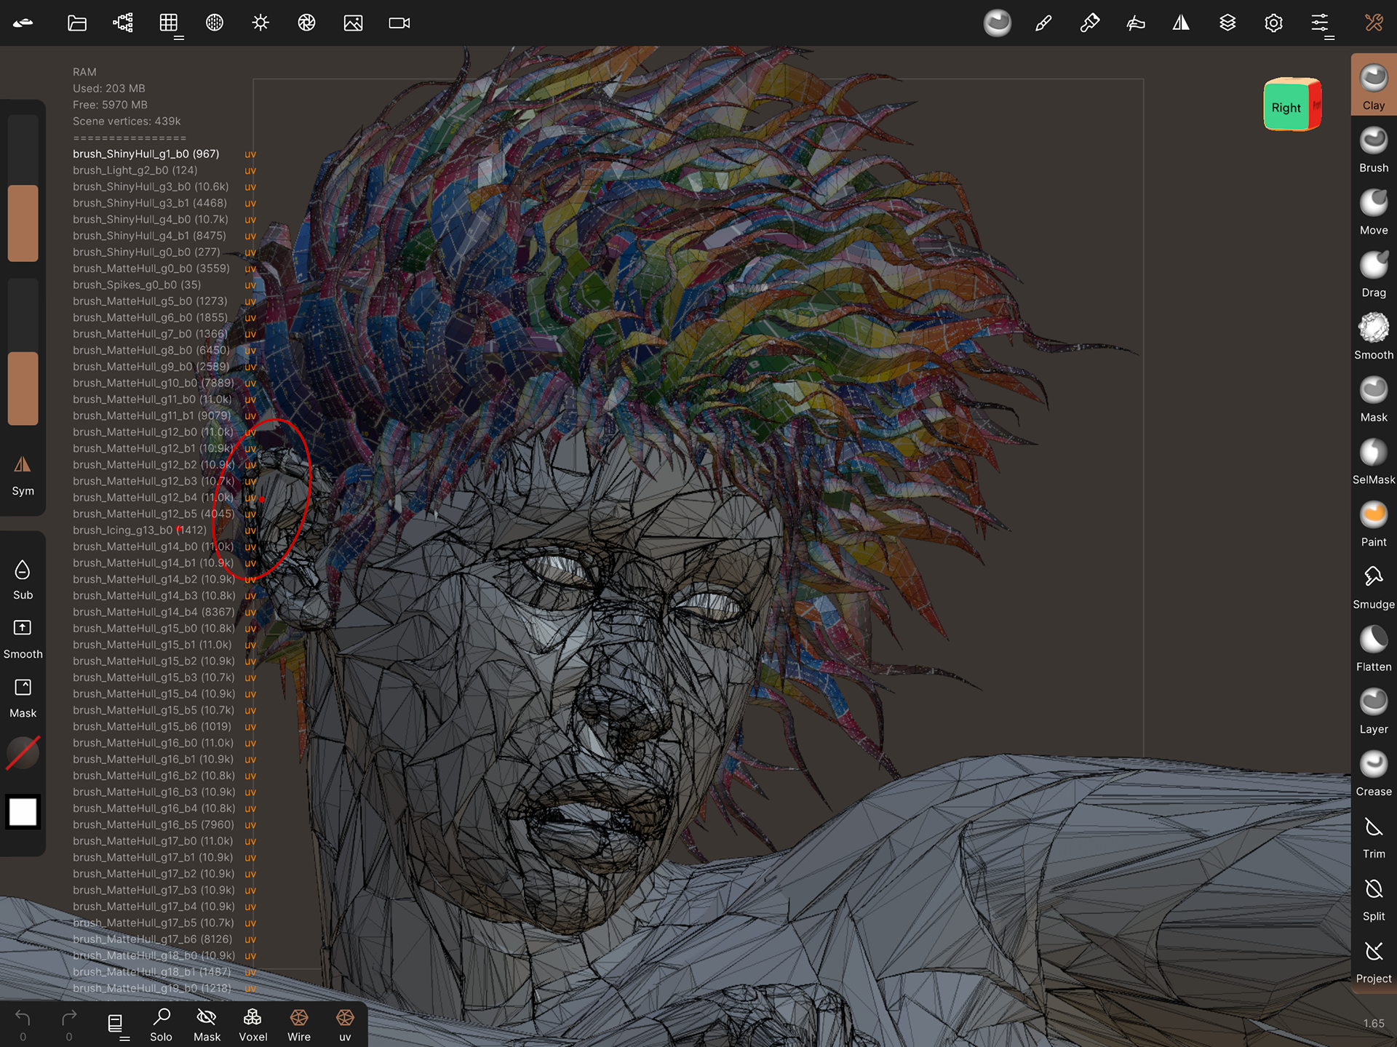This screenshot has height=1047, width=1397.
Task: Choose the Crease brush
Action: 1373,773
